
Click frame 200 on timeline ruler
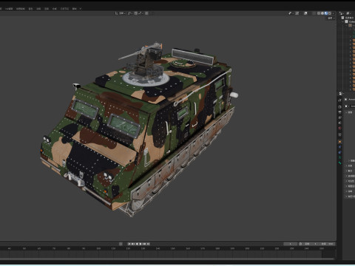(247, 248)
